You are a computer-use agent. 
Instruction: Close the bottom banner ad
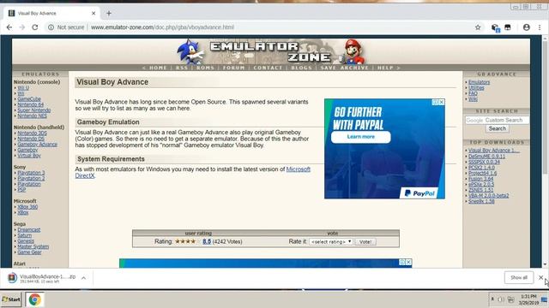click(408, 263)
